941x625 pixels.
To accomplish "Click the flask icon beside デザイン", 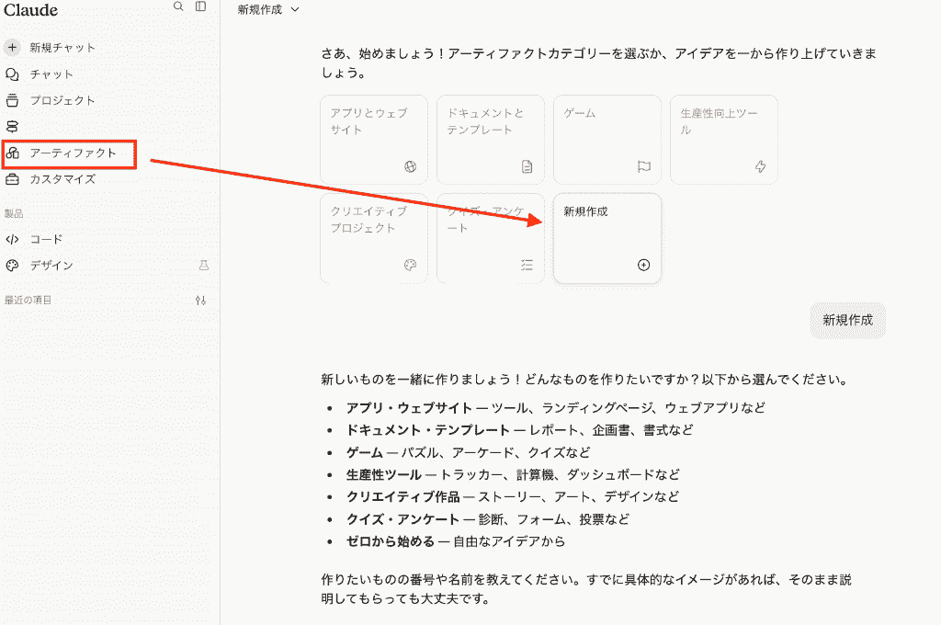I will coord(204,266).
